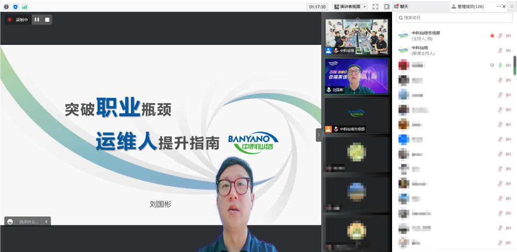Open the emoji reaction picker
The width and height of the screenshot is (517, 252).
10,222
